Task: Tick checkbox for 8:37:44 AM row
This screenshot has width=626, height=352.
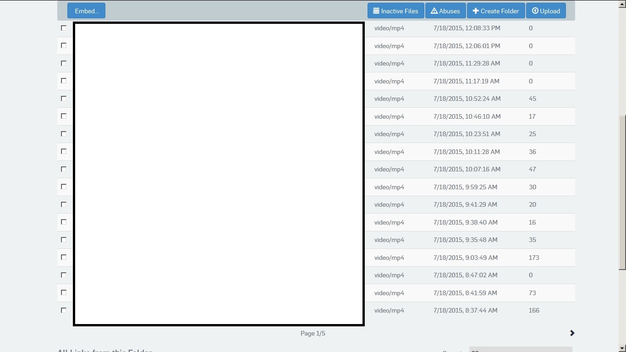Action: [x=64, y=310]
